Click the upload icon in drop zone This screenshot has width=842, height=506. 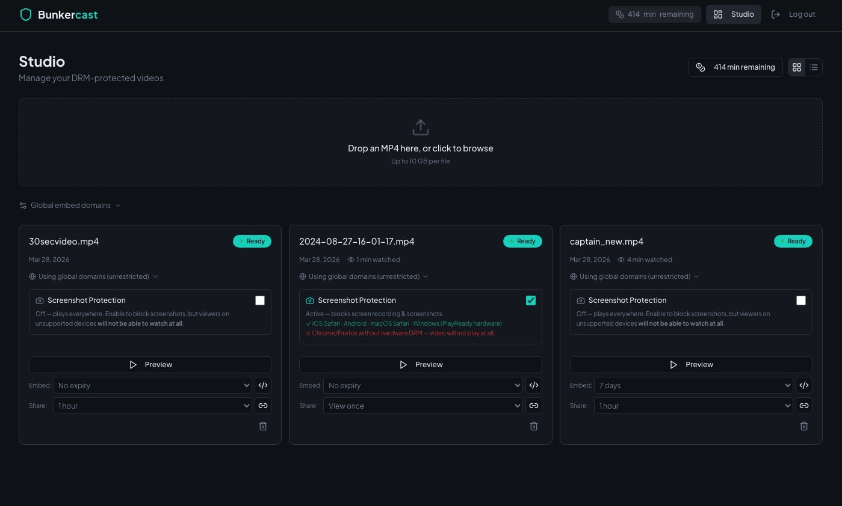[421, 127]
